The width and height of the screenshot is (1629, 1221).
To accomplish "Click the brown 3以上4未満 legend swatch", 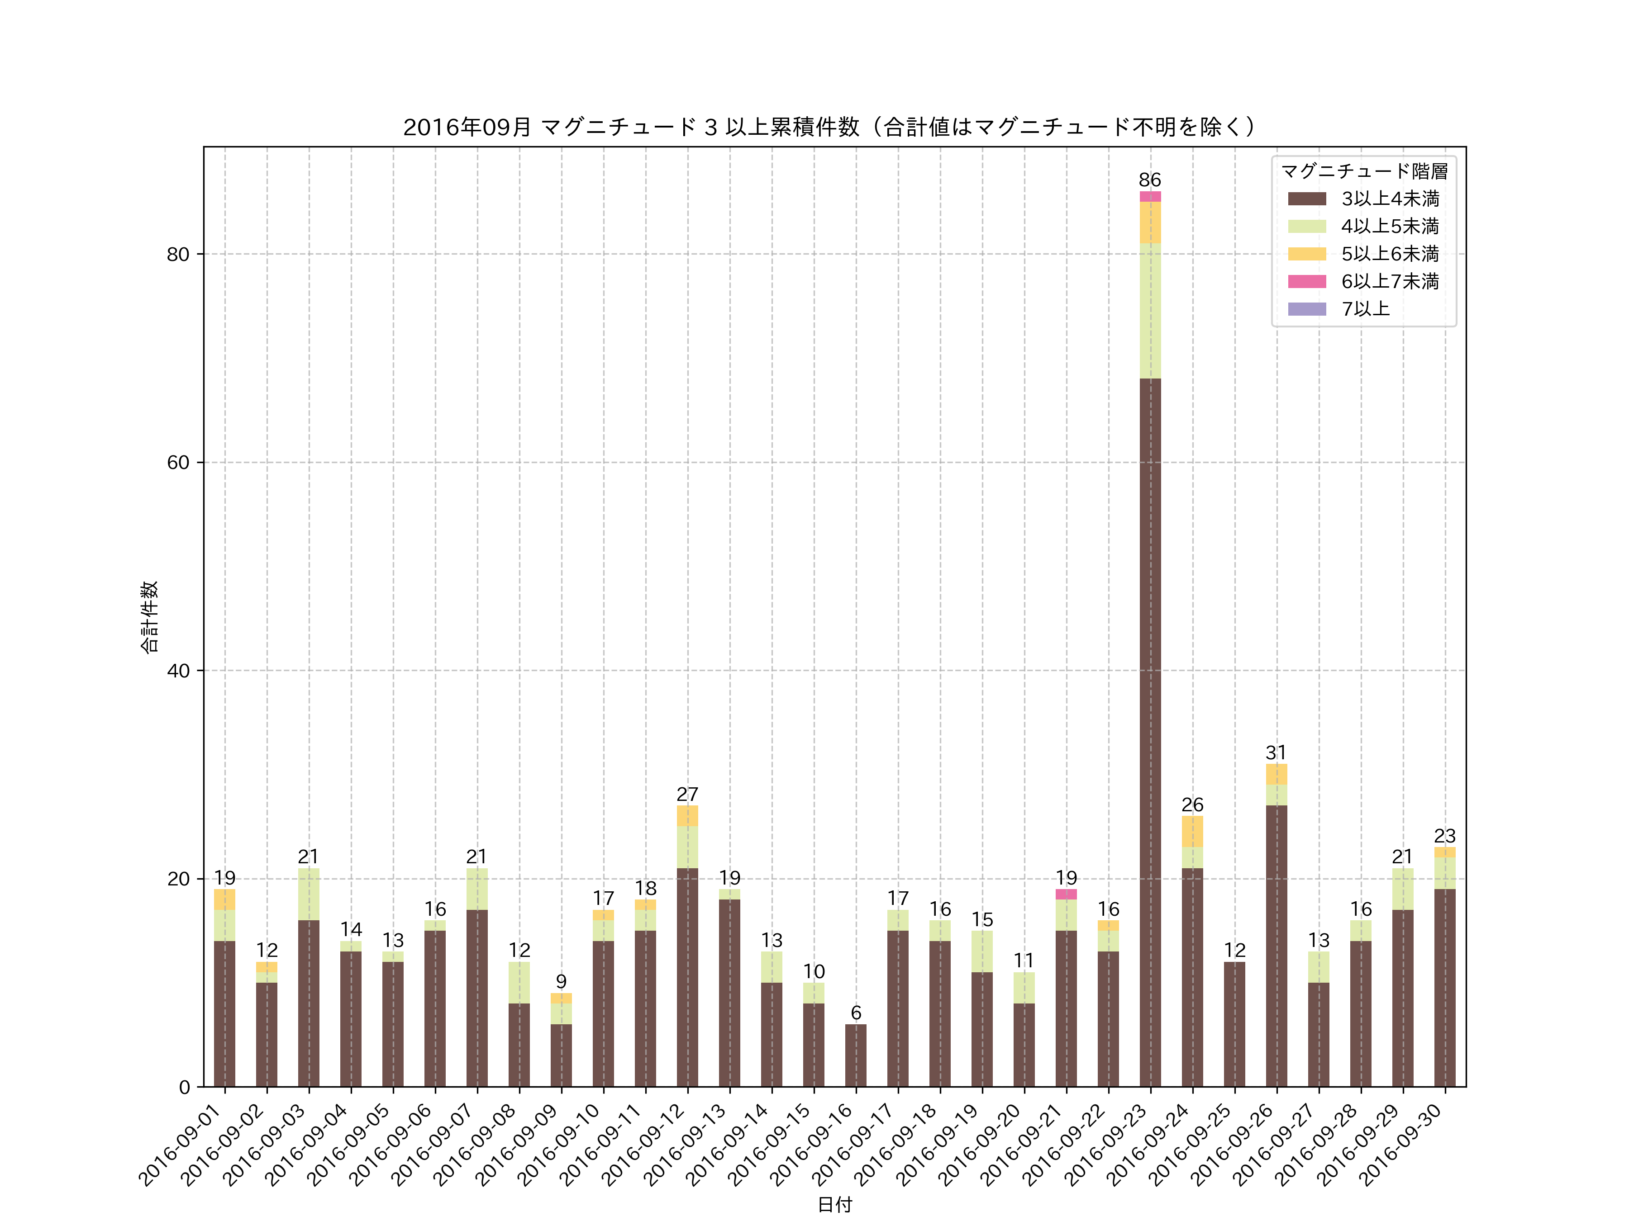I will [x=1306, y=199].
